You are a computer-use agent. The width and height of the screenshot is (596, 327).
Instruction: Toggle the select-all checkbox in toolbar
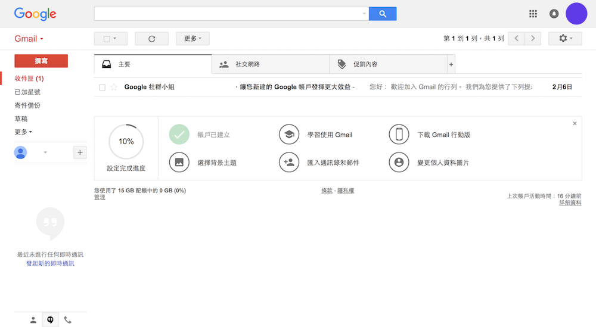click(x=107, y=39)
